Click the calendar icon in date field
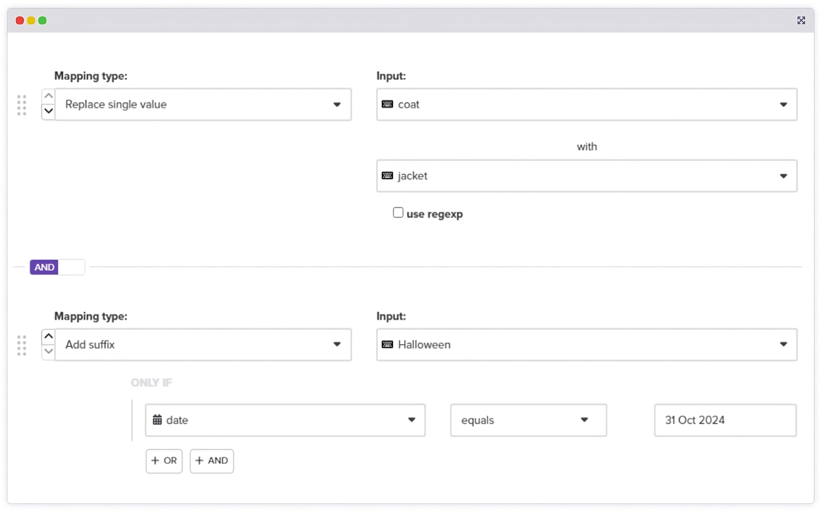This screenshot has height=511, width=821. tap(157, 420)
